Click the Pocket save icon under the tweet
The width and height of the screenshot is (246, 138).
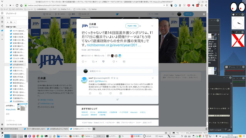[x=103, y=61]
